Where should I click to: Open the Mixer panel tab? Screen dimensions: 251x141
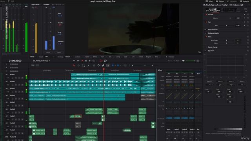(209, 1)
